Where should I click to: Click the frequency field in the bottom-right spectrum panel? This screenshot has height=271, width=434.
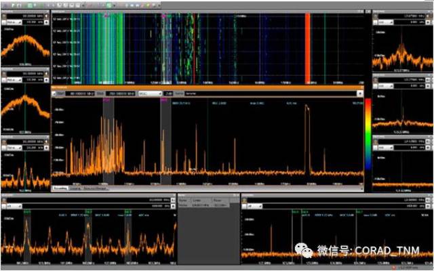coord(336,200)
